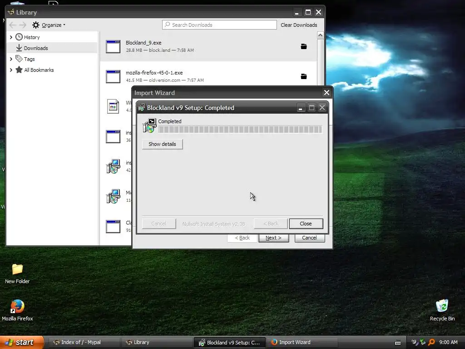The image size is (465, 349).
Task: Click the clock showing 9:00 AM
Action: click(448, 342)
